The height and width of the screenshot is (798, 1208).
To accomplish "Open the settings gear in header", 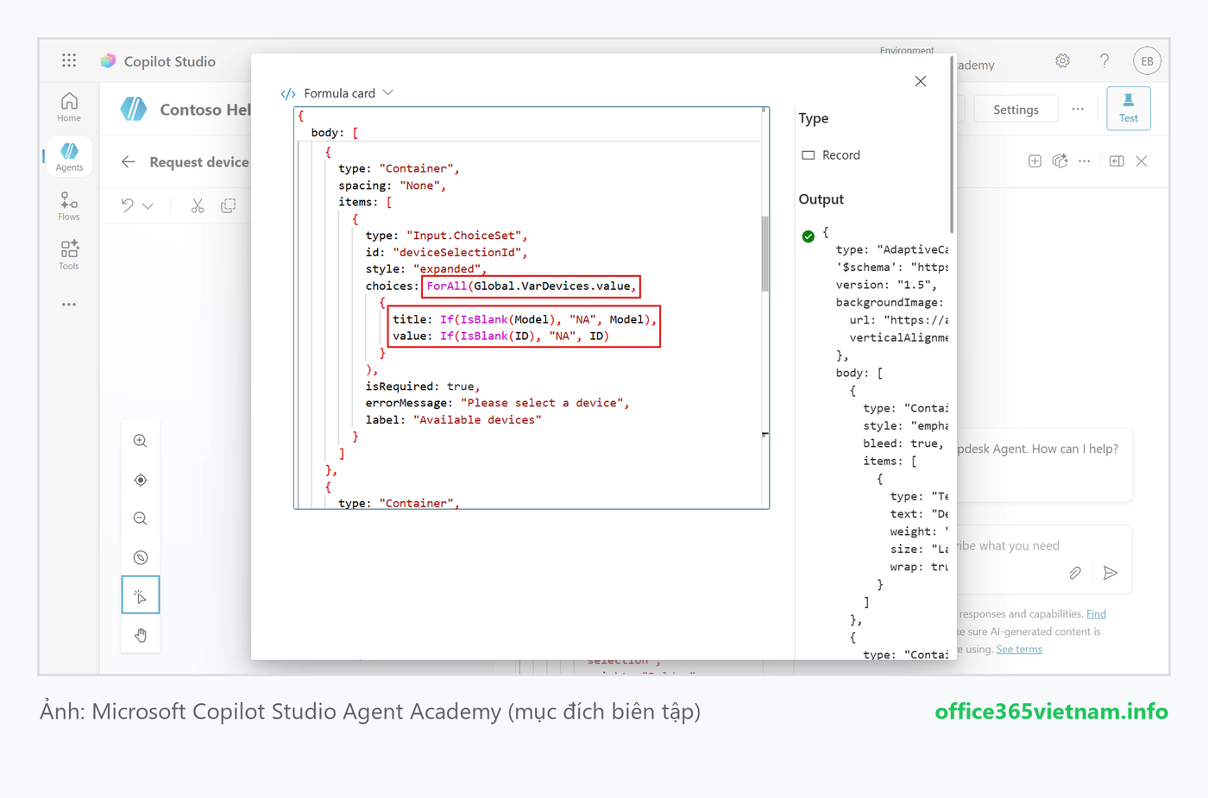I will 1063,60.
